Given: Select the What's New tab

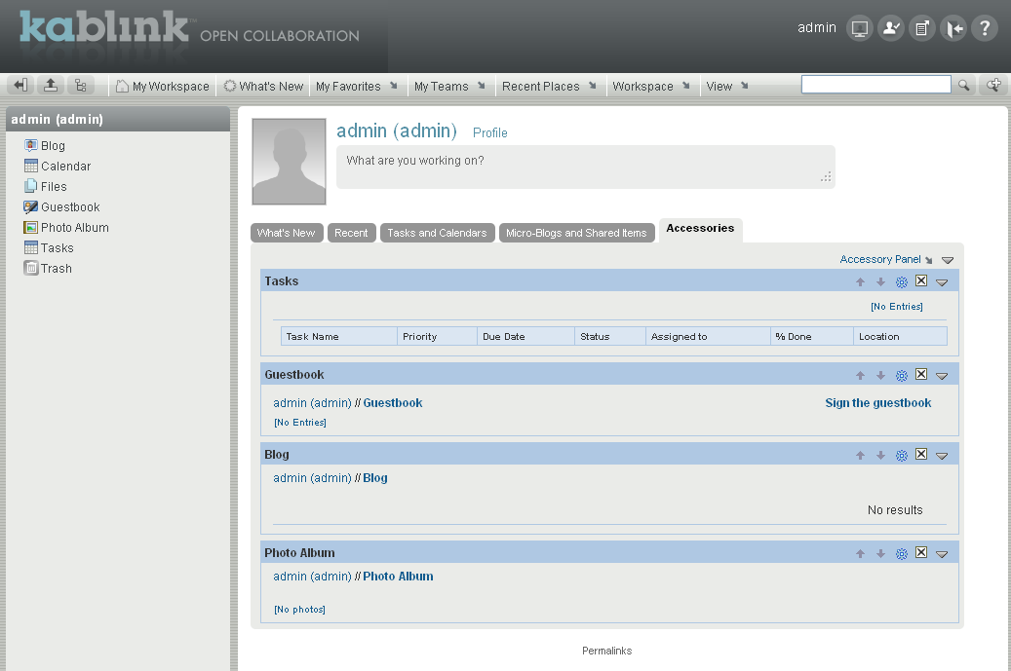Looking at the screenshot, I should (287, 232).
